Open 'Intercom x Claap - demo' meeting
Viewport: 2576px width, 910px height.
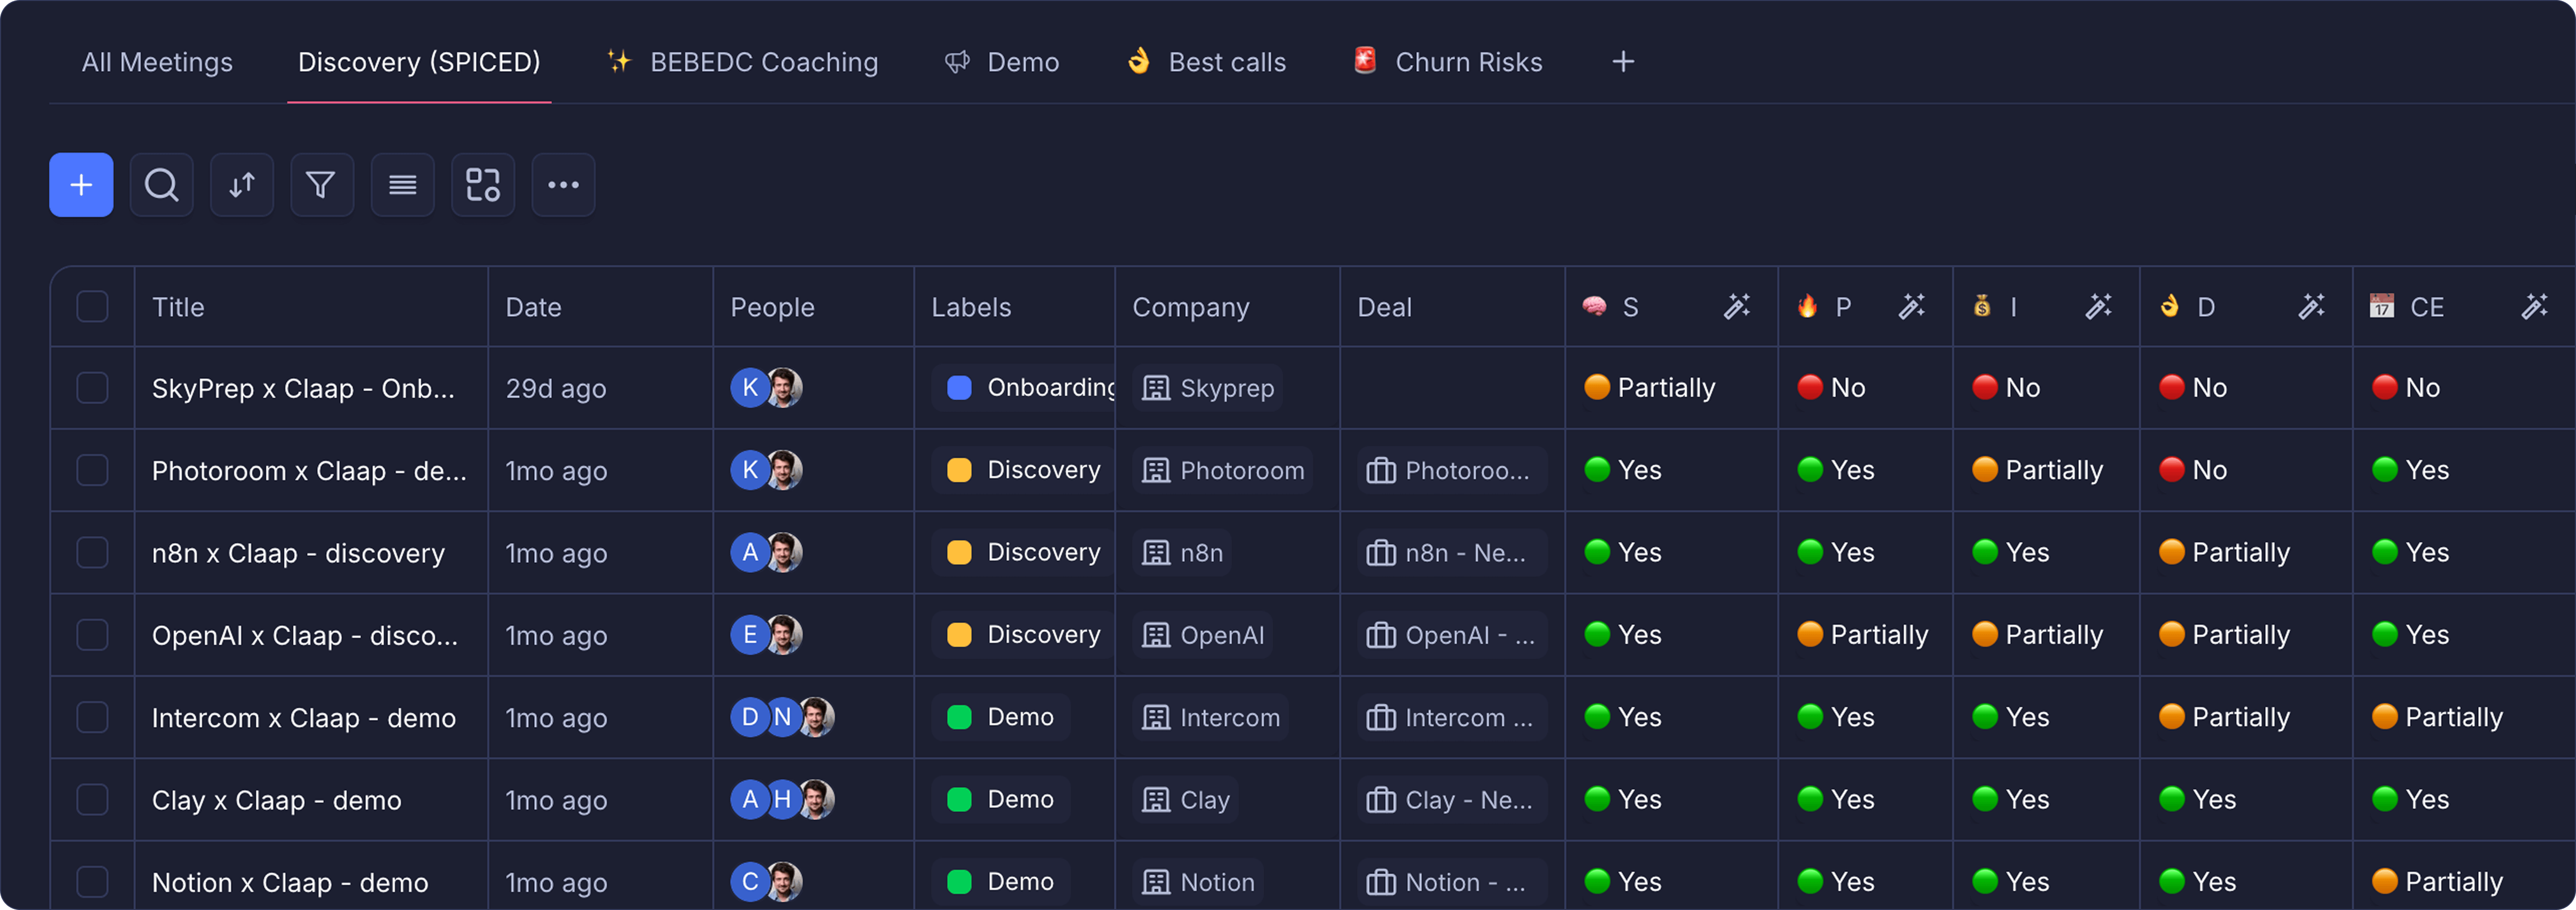pos(304,717)
